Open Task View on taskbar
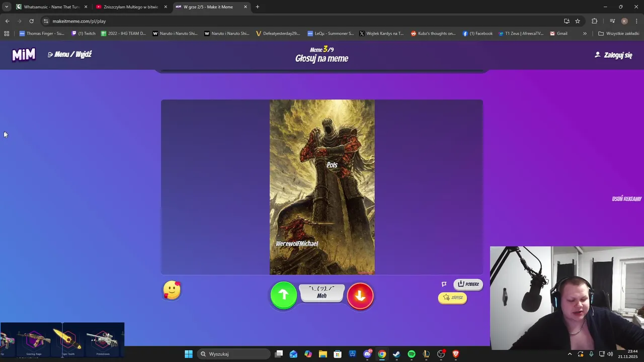The width and height of the screenshot is (644, 362). (x=279, y=354)
